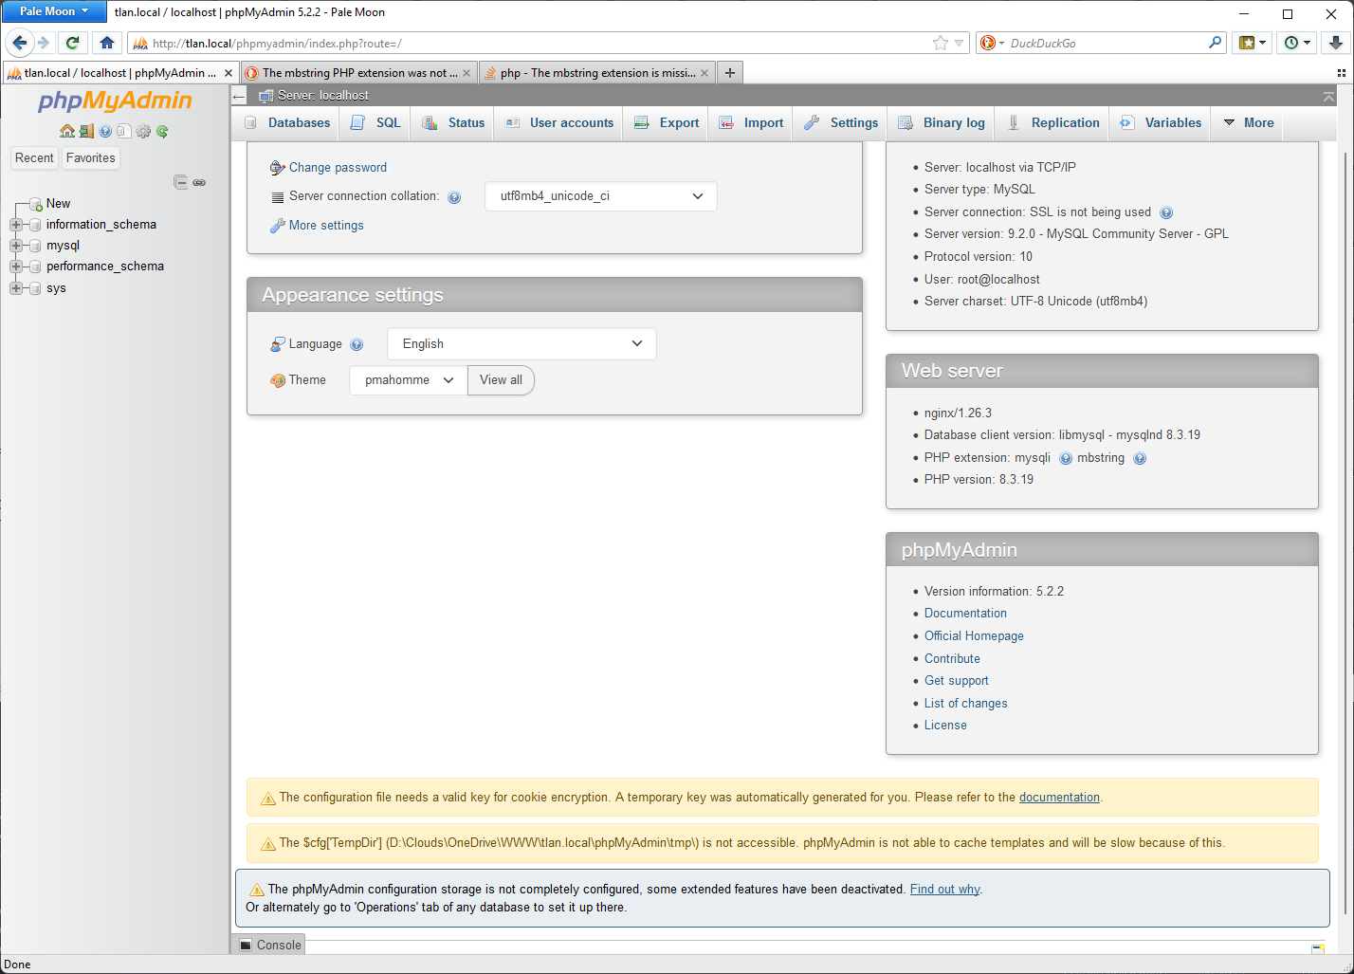Open the Language dropdown showing English

pos(521,344)
